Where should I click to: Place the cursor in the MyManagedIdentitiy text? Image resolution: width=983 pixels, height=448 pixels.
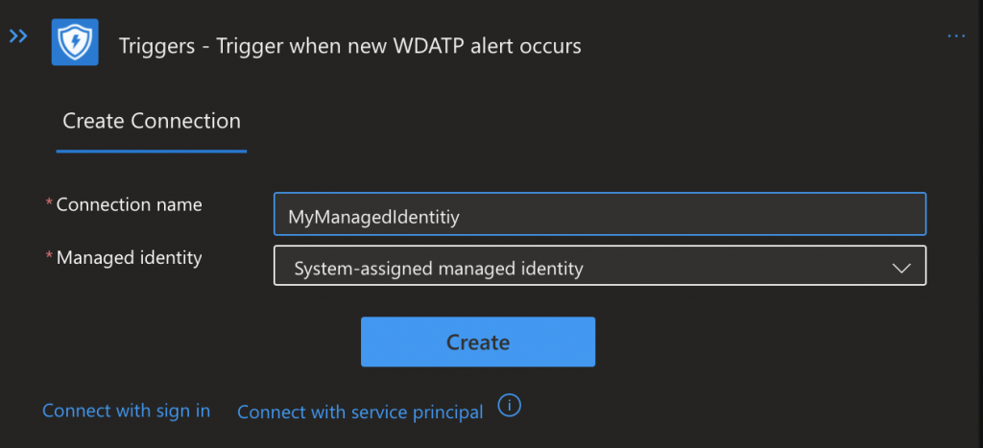(374, 218)
